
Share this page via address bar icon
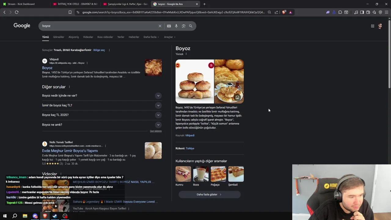click(x=276, y=12)
